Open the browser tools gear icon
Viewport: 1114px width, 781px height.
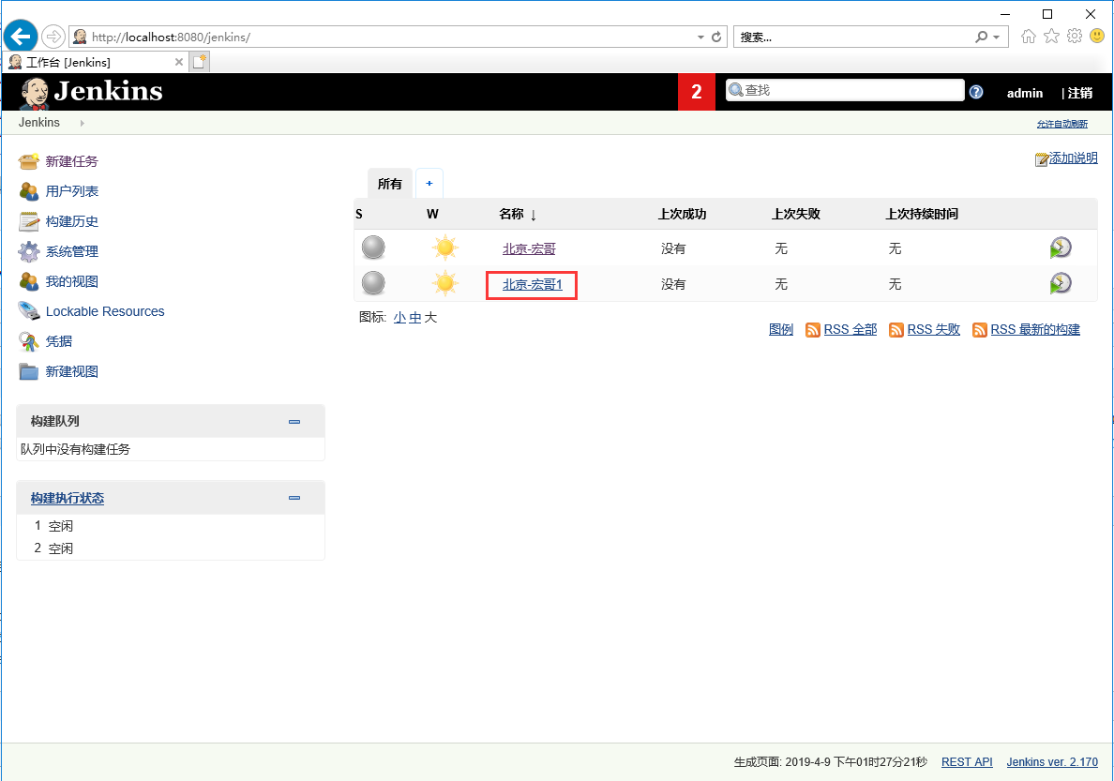1075,37
